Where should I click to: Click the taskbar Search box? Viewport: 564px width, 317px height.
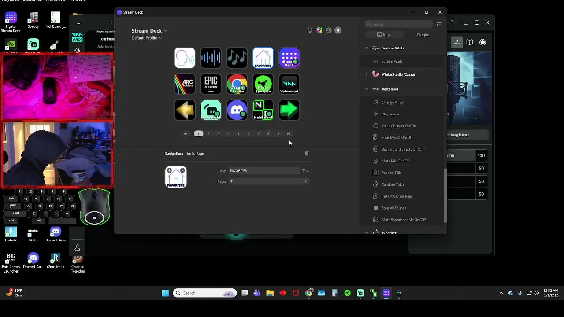coord(204,293)
